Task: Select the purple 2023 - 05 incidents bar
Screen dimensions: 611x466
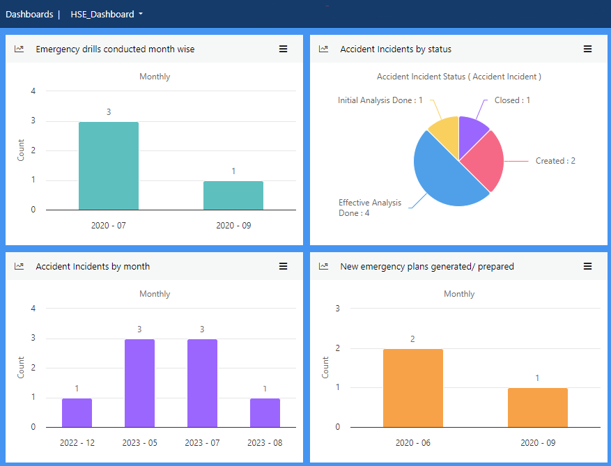Action: pos(139,383)
